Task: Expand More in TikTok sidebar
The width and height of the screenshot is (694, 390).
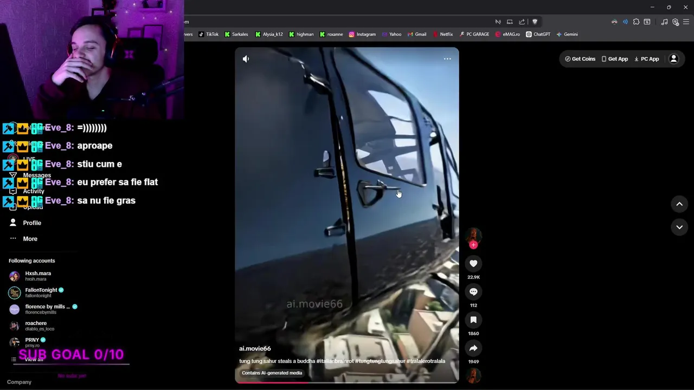Action: (x=24, y=238)
